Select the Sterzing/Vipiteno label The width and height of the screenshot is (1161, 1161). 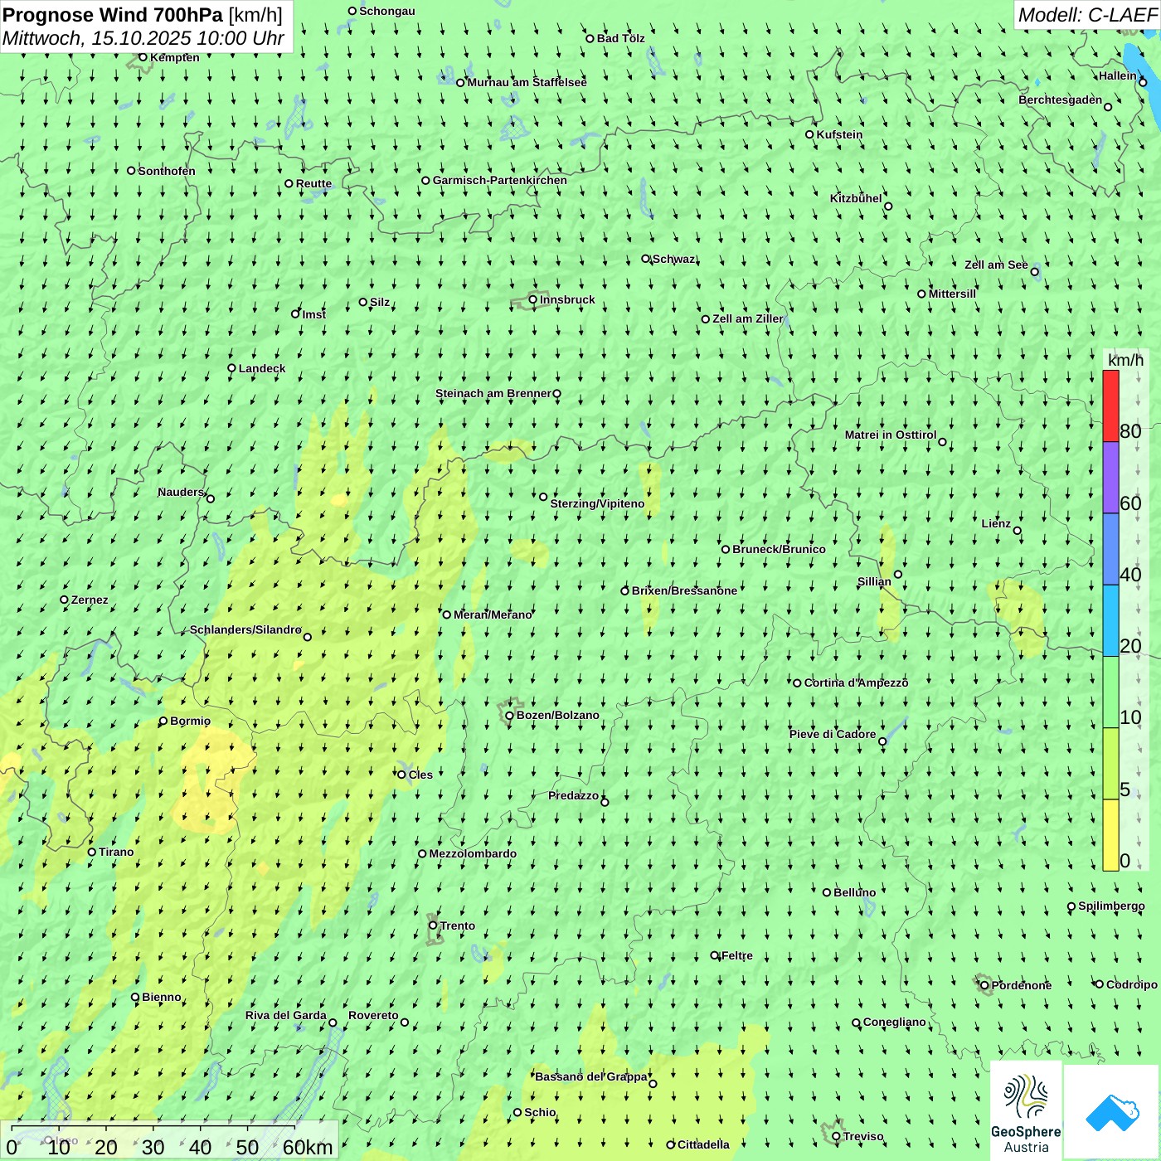pyautogui.click(x=597, y=503)
